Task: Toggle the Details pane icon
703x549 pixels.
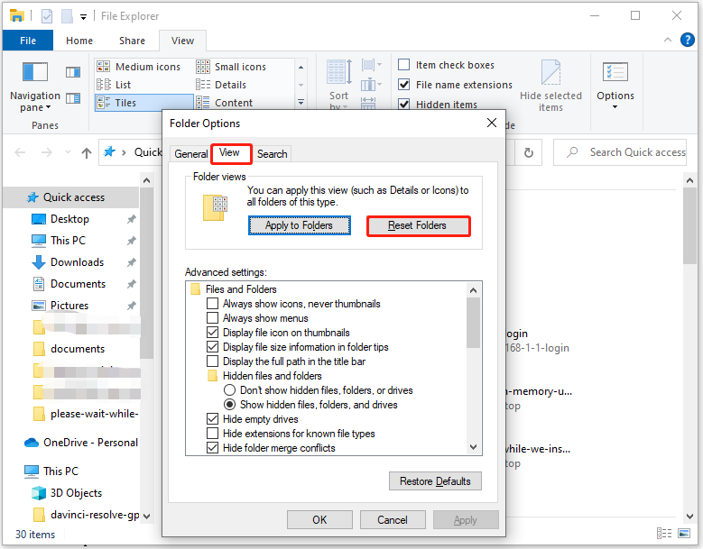Action: (72, 98)
